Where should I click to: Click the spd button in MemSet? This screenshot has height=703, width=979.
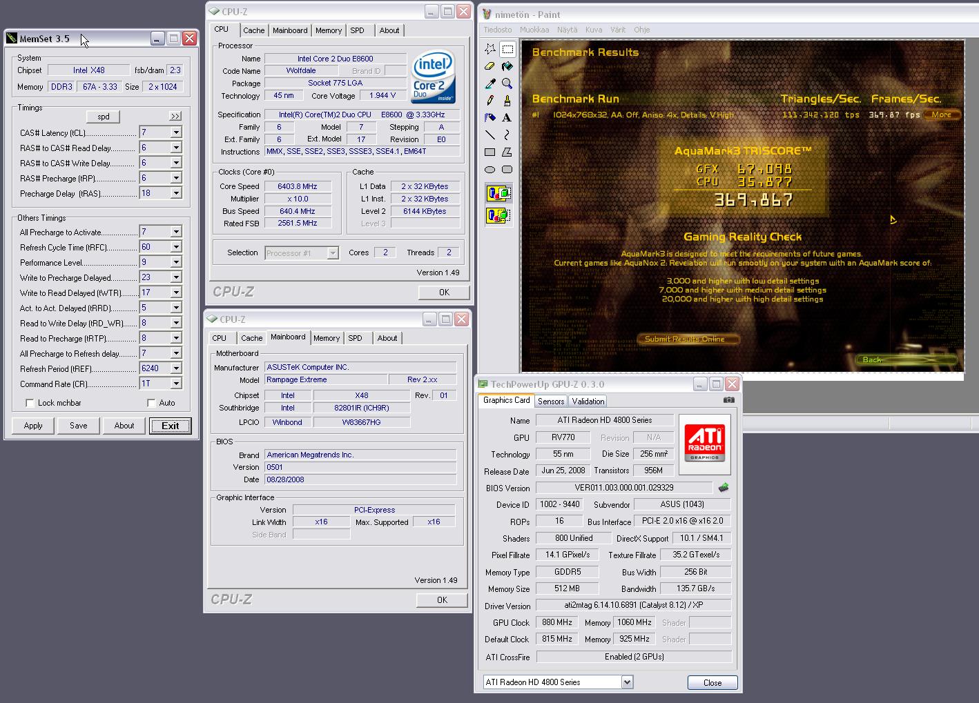(x=104, y=116)
